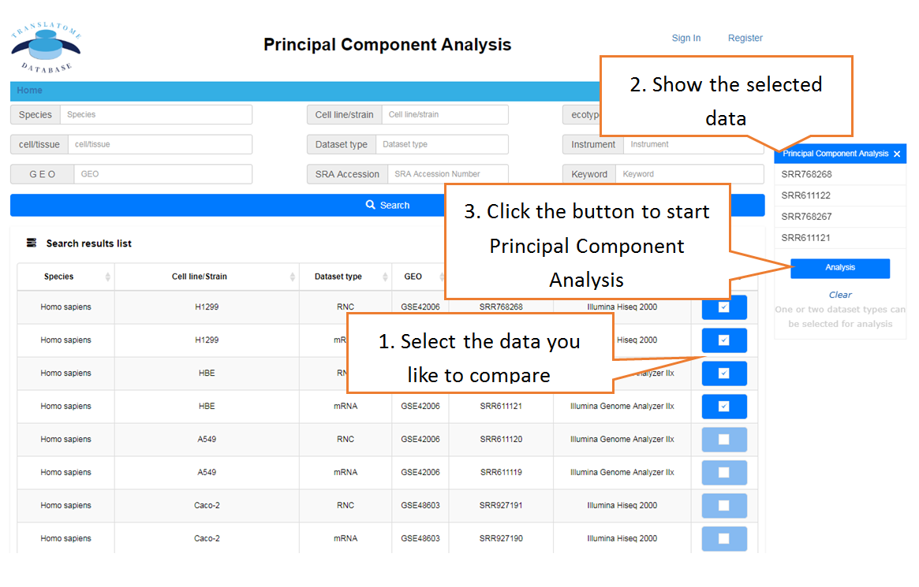Viewport: 919px width, 587px height.
Task: Check the SRR611120 A549 RNC checkbox
Action: click(x=724, y=440)
